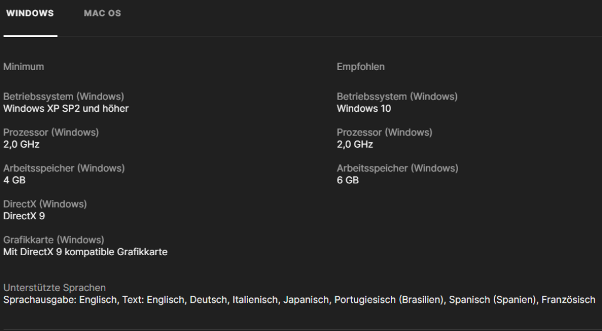This screenshot has height=331, width=602.
Task: Click the Sprachausgabe supported languages line
Action: 299,300
